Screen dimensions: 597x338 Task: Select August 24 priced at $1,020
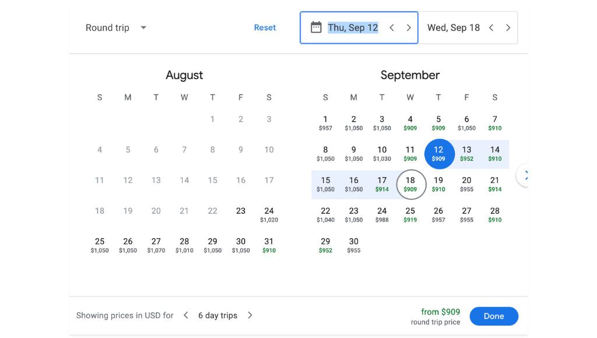coord(269,214)
